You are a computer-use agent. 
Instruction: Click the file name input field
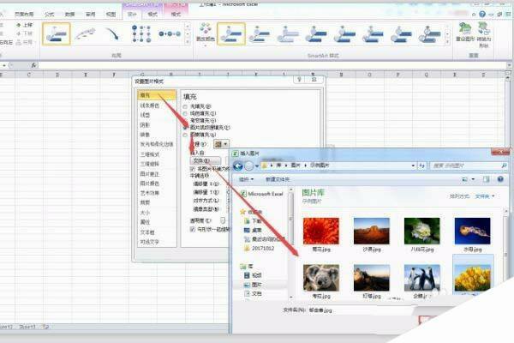361,310
